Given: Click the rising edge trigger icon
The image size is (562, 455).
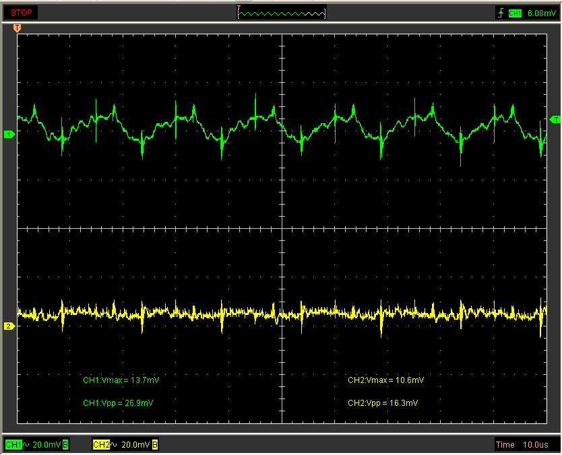Looking at the screenshot, I should pos(501,13).
